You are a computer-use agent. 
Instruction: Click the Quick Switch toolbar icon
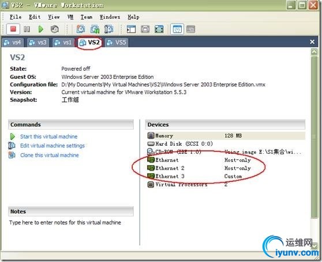(x=145, y=29)
